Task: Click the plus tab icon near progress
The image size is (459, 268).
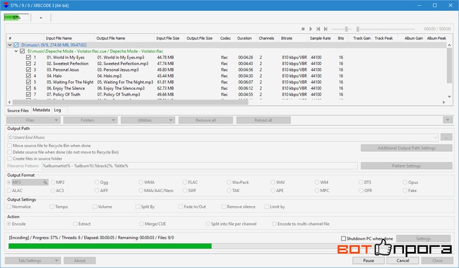Action: click(41, 18)
